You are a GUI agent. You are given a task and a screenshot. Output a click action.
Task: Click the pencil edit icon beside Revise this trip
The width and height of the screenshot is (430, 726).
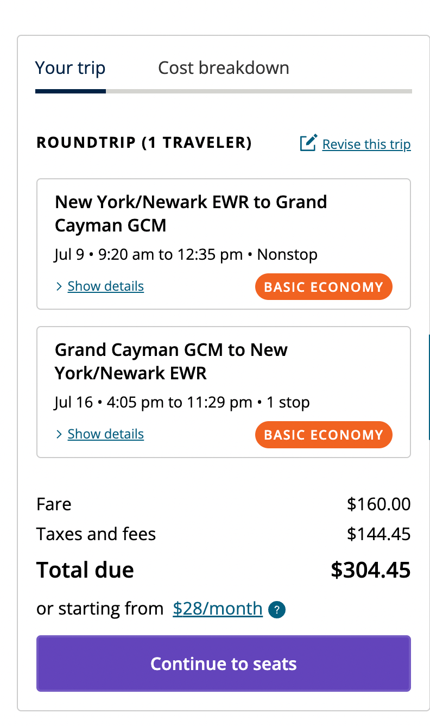[308, 143]
